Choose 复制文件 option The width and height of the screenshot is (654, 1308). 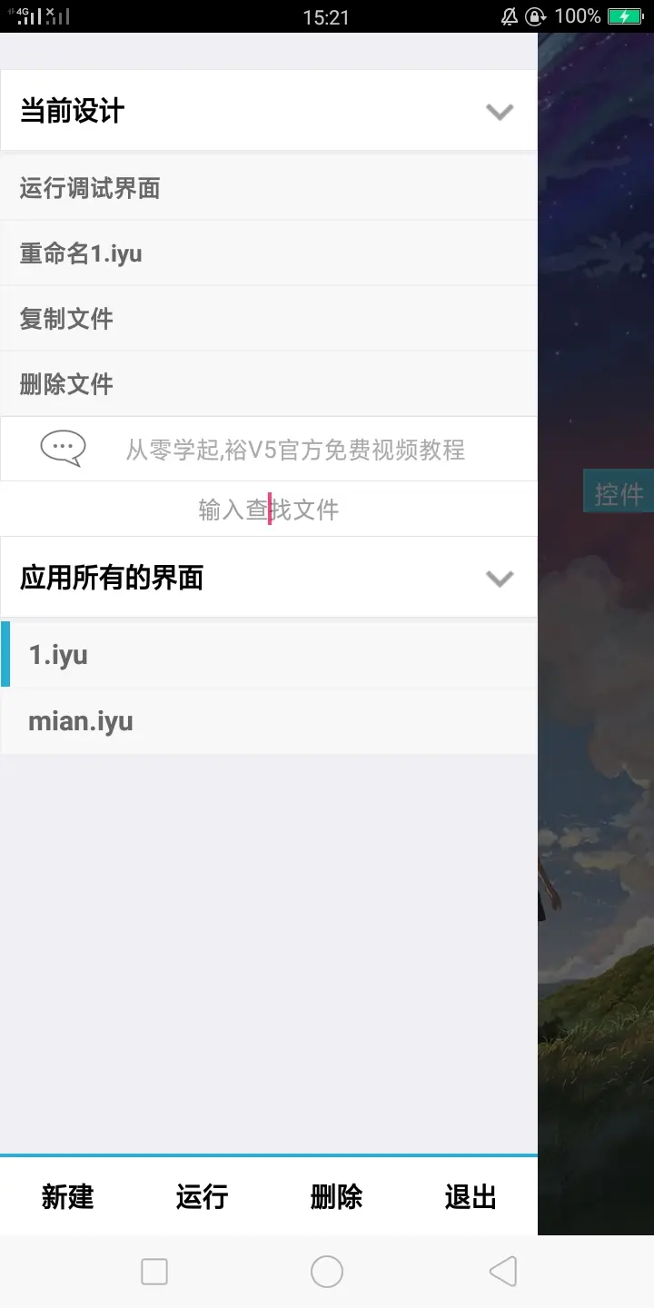coord(269,319)
